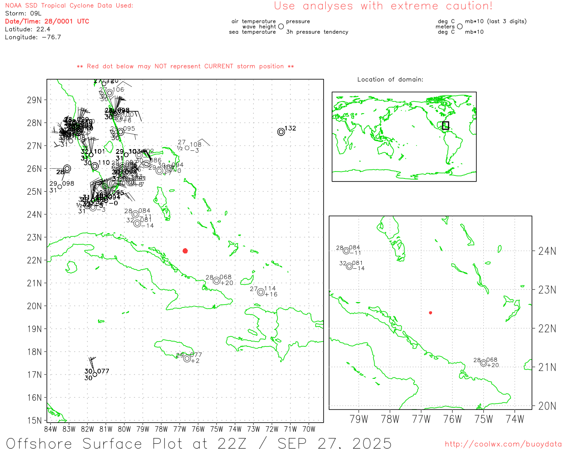The width and height of the screenshot is (562, 449).
Task: Click the 'Location of domain:' label
Action: click(x=390, y=79)
